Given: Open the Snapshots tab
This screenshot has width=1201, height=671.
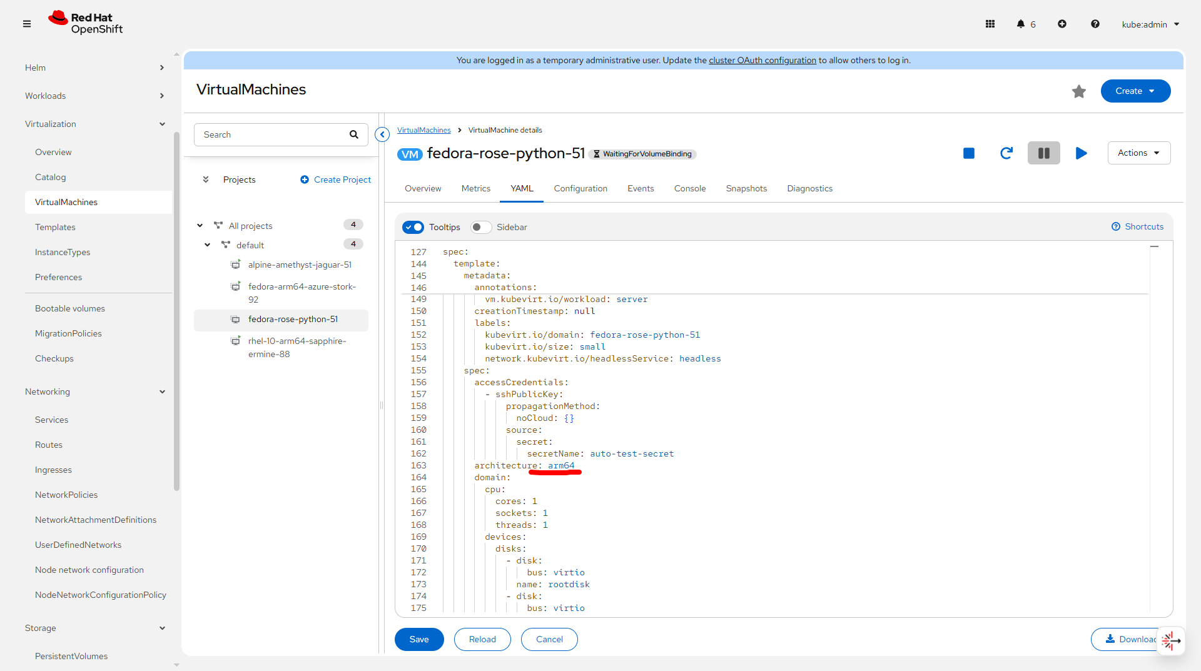Looking at the screenshot, I should (x=746, y=189).
